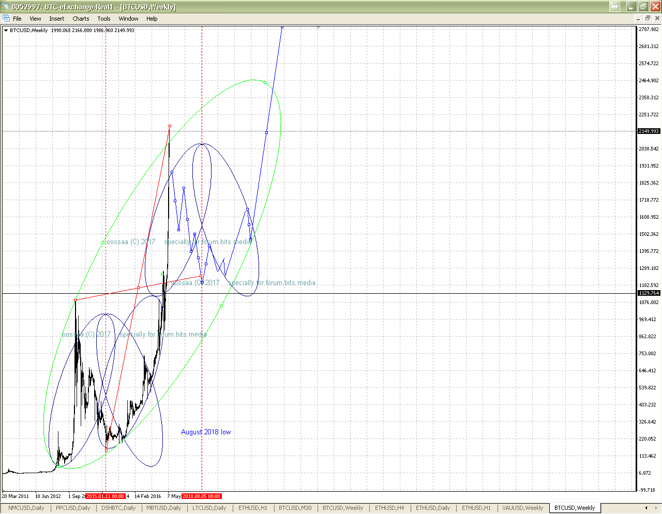Screen dimensions: 662x514
Task: Switch to the ETHUSD,Daily chart tab
Action: [433, 508]
